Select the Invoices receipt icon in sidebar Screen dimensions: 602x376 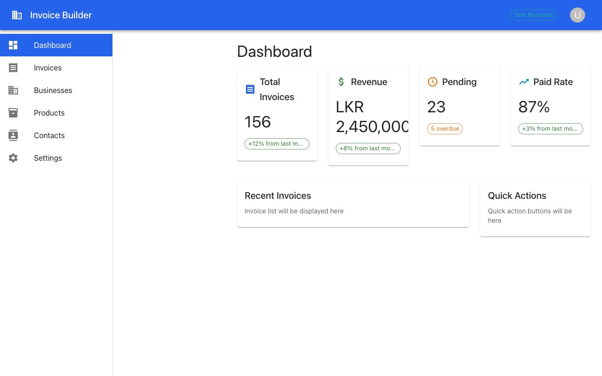(13, 68)
